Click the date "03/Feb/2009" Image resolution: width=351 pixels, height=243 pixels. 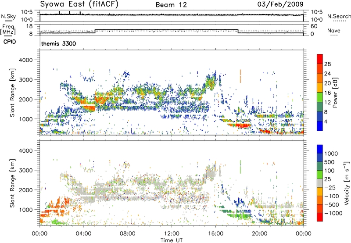280,4
